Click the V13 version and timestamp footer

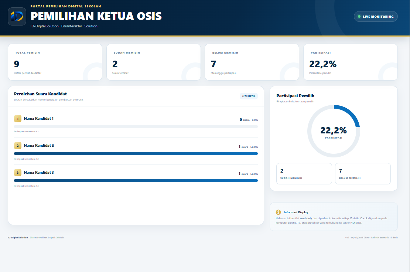click(x=371, y=238)
